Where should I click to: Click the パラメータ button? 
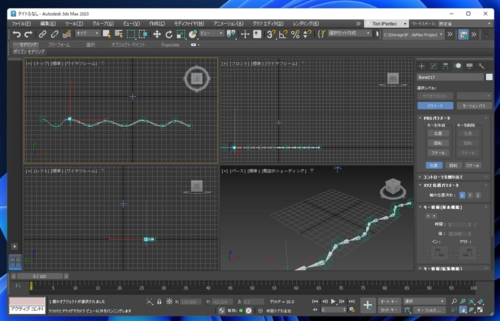(435, 106)
